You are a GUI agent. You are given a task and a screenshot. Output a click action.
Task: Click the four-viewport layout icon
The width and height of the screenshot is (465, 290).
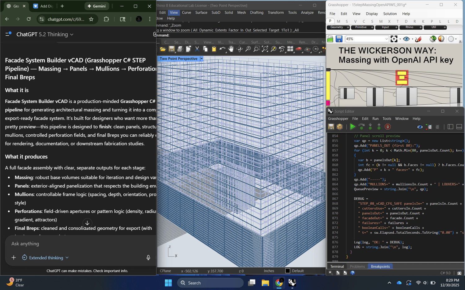click(290, 49)
